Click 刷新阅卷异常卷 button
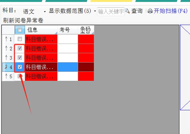The width and height of the screenshot is (190, 134). pos(23,20)
